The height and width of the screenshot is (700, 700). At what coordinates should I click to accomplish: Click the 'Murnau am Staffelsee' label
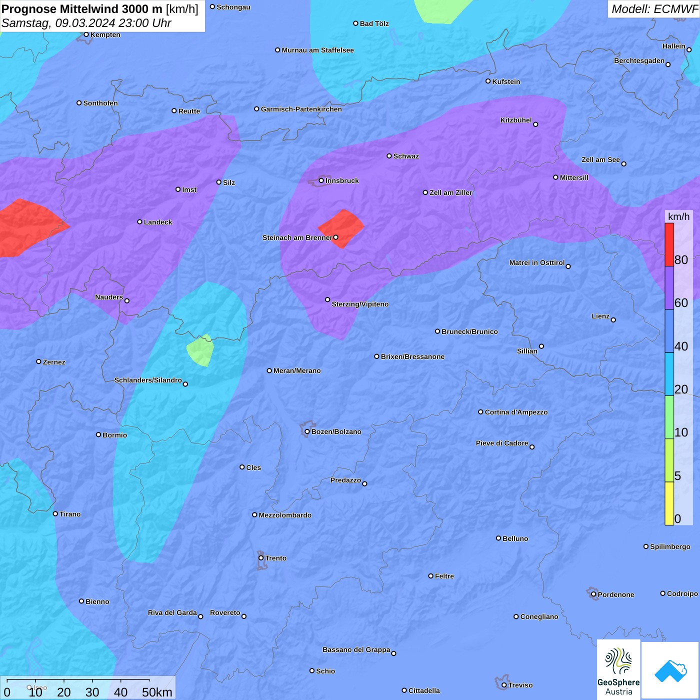pos(317,50)
